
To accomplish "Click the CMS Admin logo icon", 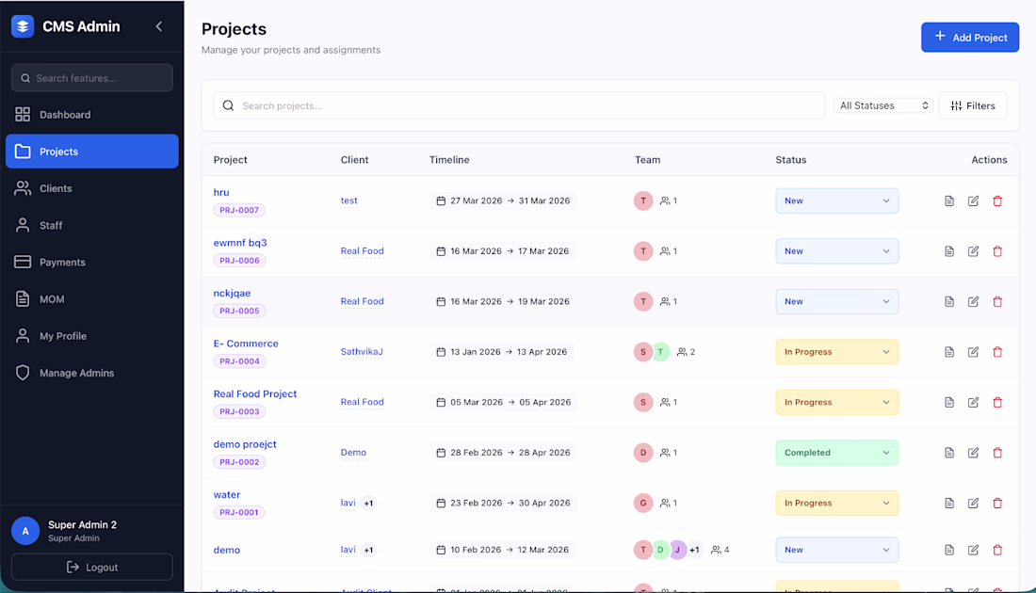I will pos(23,26).
